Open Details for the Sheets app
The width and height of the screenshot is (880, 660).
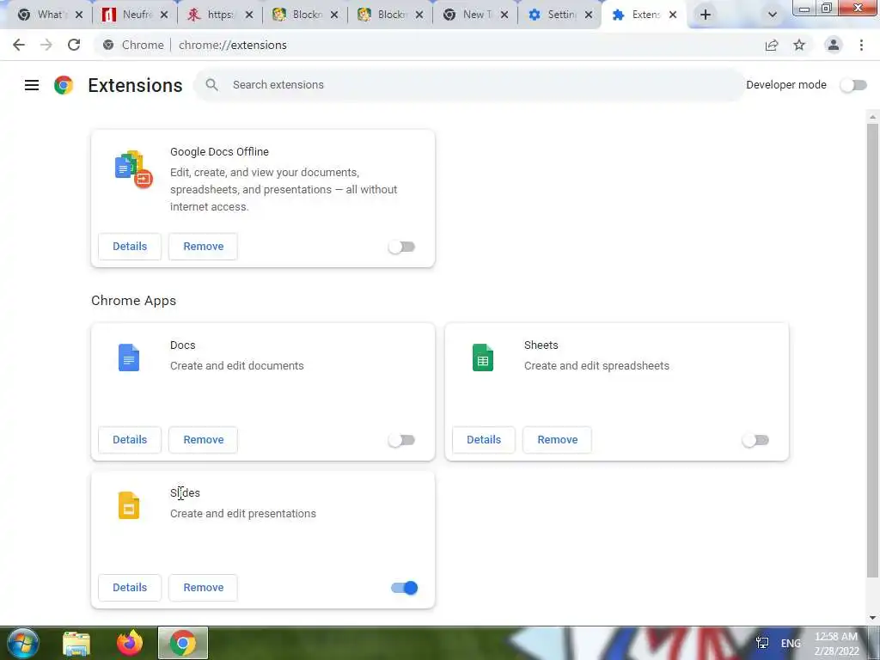[484, 439]
